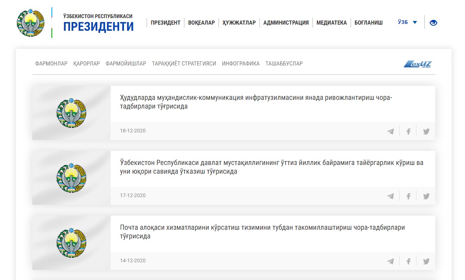The image size is (465, 280).
Task: Share 17-12-2020 decree on Facebook
Action: point(408,196)
